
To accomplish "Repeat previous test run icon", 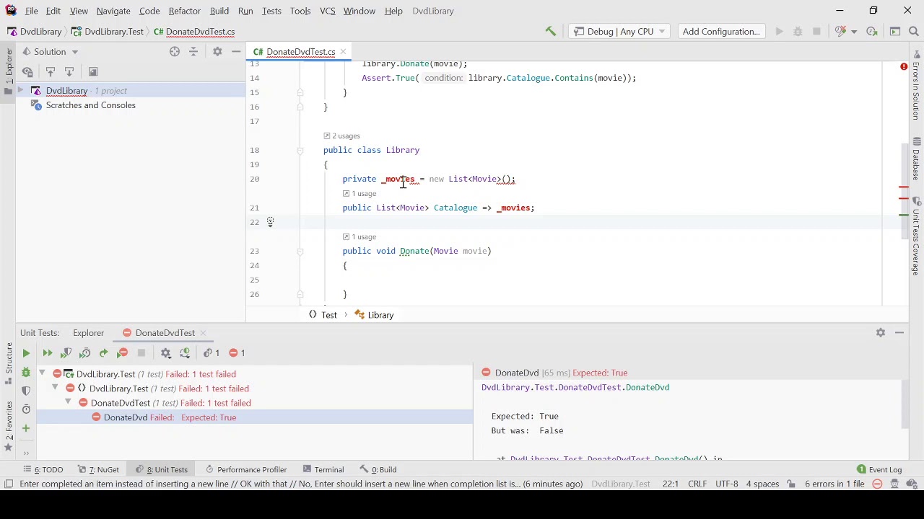I will (x=104, y=352).
